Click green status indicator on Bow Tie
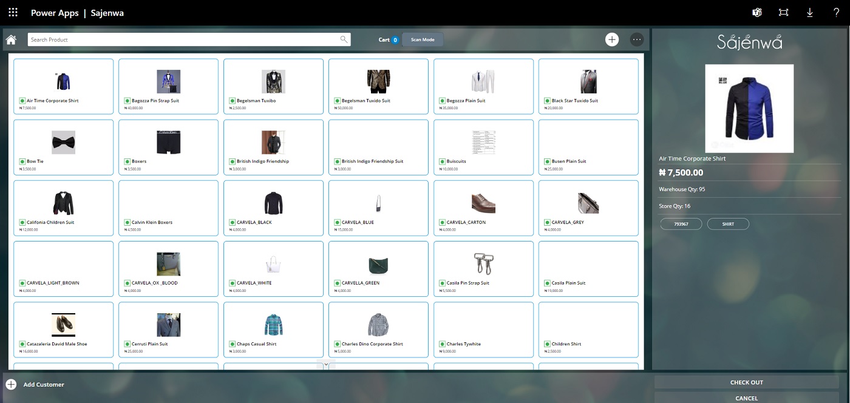 click(22, 161)
